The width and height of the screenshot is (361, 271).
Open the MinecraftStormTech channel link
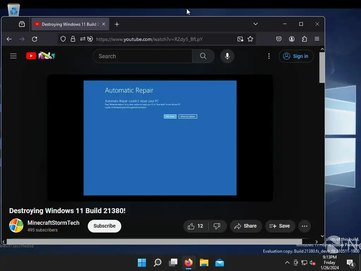pyautogui.click(x=54, y=223)
